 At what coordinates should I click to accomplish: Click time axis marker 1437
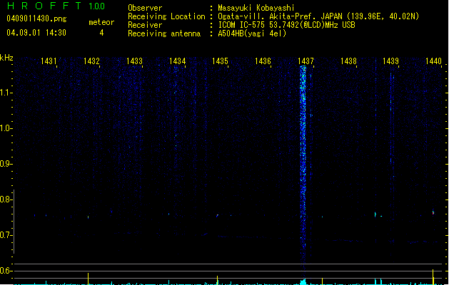click(306, 61)
